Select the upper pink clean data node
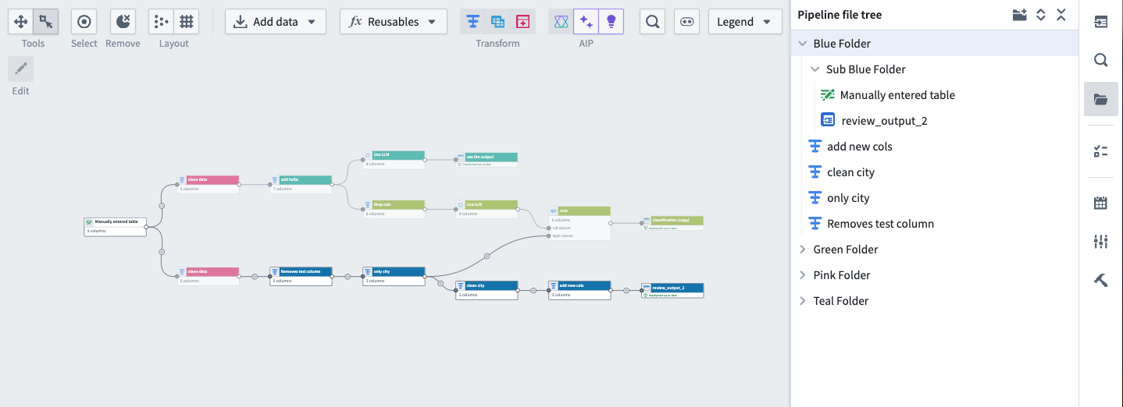This screenshot has width=1123, height=407. (x=208, y=184)
